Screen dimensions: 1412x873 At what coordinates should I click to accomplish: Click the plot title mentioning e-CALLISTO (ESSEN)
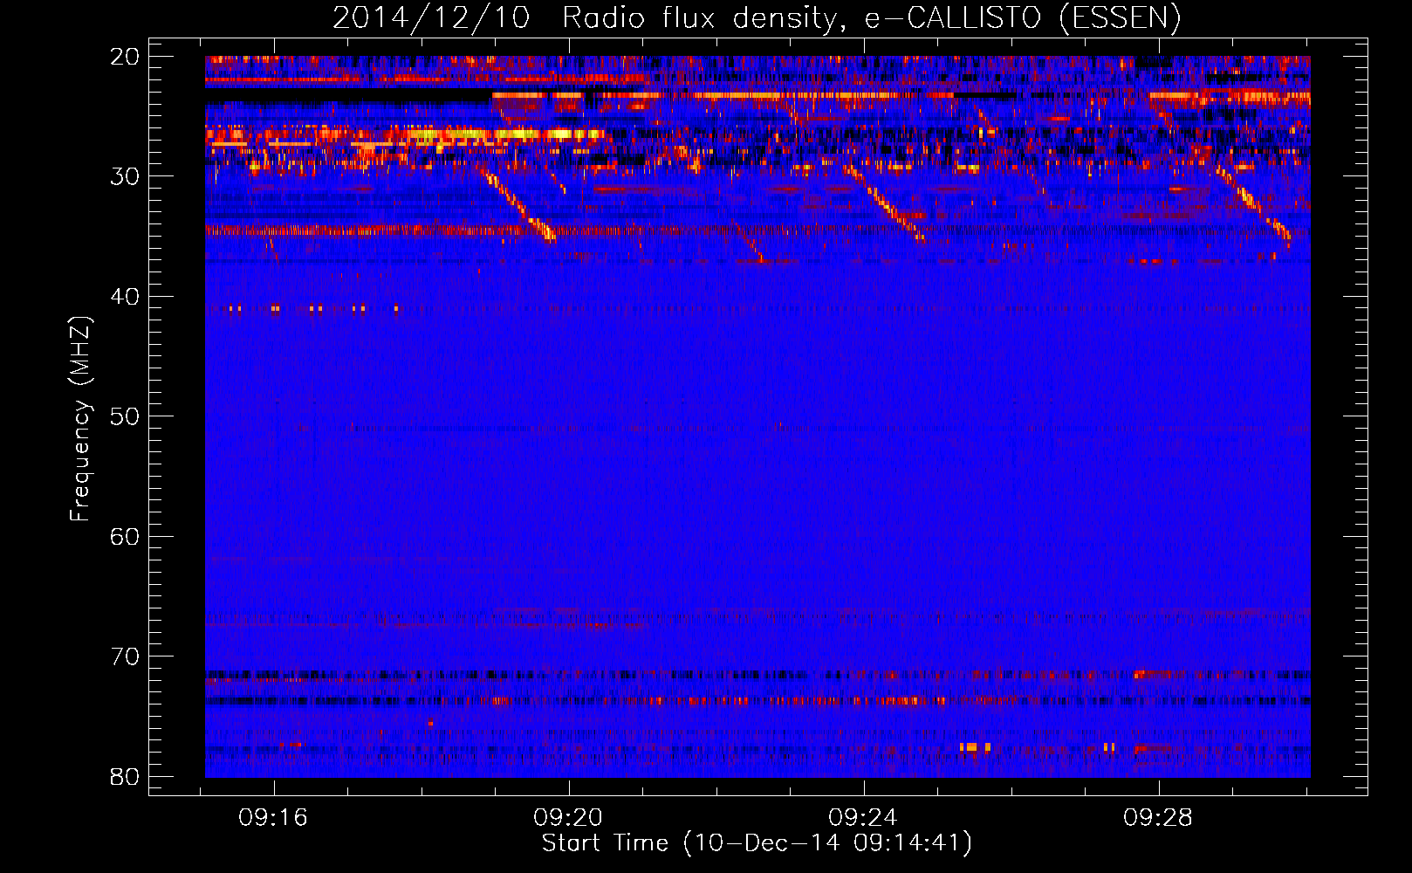pyautogui.click(x=757, y=17)
